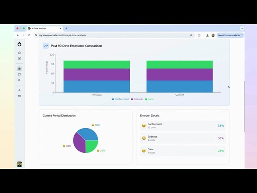Toggle the Contentment legend item in the chart
Viewport: 257px width, 193px height.
[120, 99]
